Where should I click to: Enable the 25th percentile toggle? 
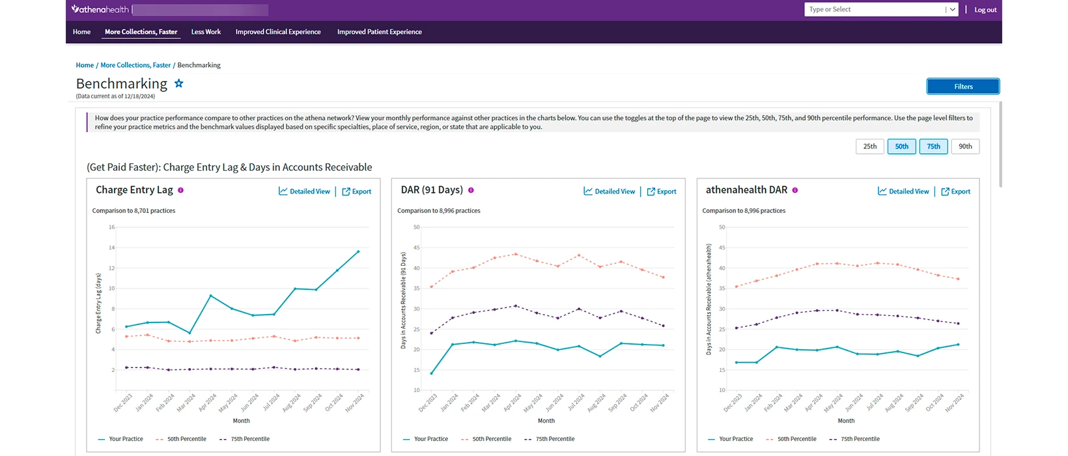coord(869,147)
